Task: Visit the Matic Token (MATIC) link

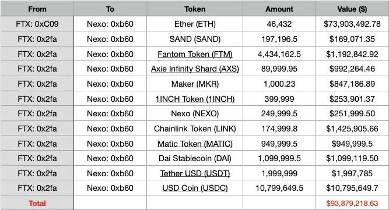Action: [195, 144]
